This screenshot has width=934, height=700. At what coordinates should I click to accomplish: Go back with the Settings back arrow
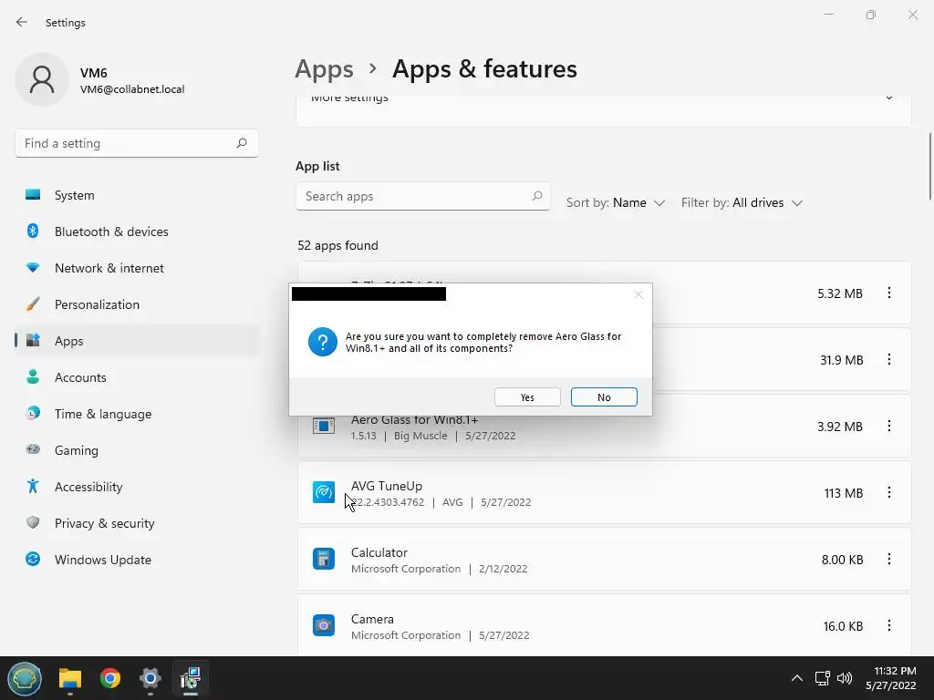[x=22, y=23]
